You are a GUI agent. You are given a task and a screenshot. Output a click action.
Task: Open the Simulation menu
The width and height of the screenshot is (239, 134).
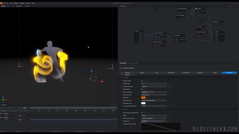point(16,3)
